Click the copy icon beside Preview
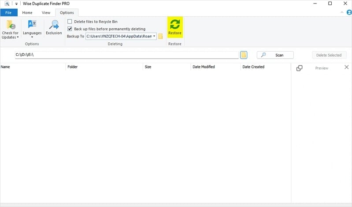This screenshot has width=352, height=207. [299, 68]
